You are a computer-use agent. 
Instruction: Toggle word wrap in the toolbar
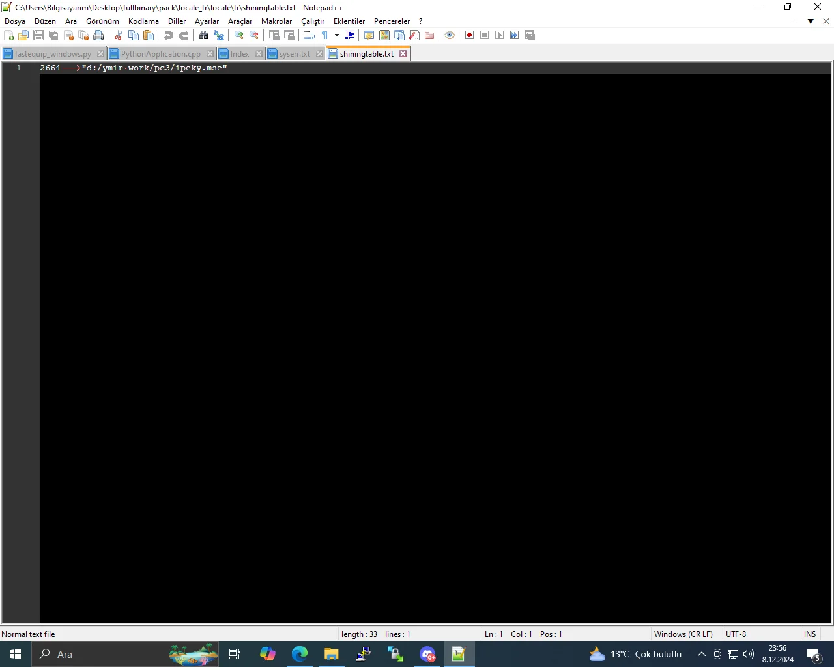[x=309, y=35]
